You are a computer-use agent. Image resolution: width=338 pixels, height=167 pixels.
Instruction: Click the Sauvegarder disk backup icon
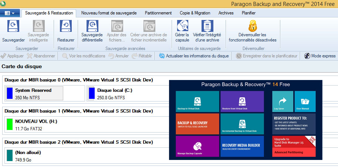[13, 26]
